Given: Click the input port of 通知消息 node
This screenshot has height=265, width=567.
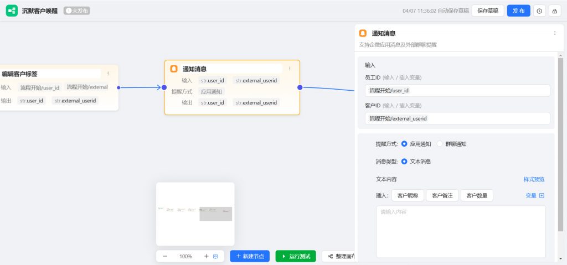Looking at the screenshot, I should click(x=164, y=87).
